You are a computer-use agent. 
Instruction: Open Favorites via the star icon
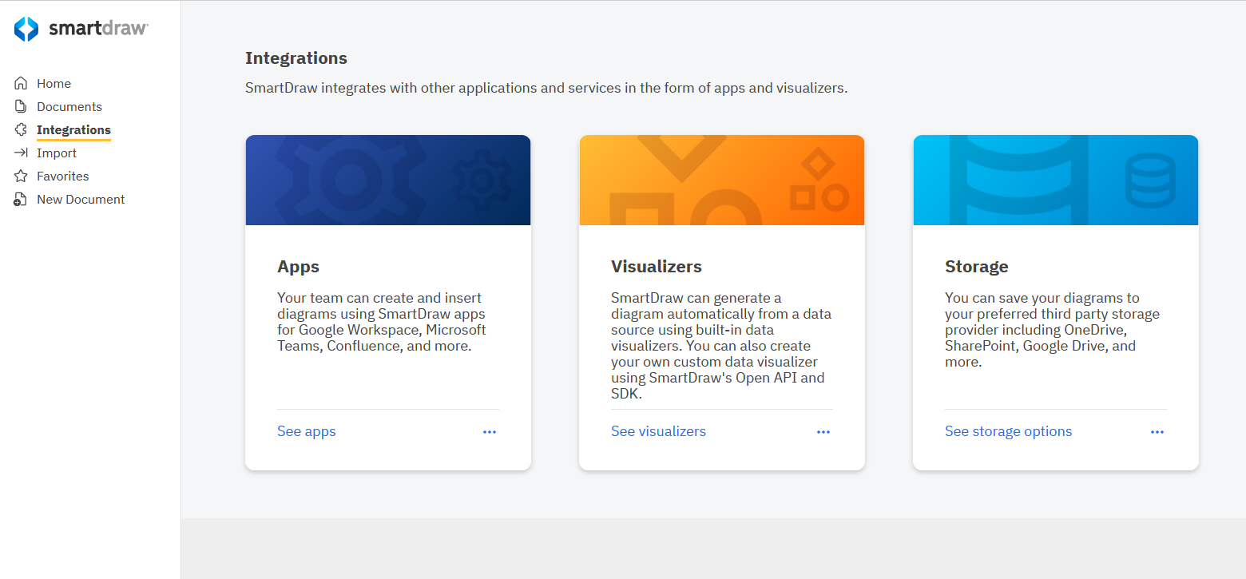[20, 176]
